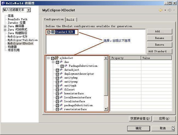178x135 pixels.
Task: Open the MyEclipse-Validation properties page
Action: point(22,40)
